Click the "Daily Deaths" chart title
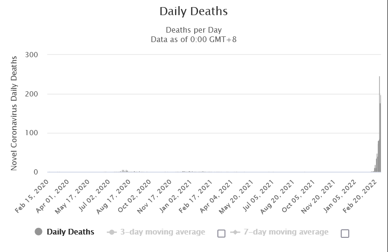The height and width of the screenshot is (252, 388). tap(193, 11)
